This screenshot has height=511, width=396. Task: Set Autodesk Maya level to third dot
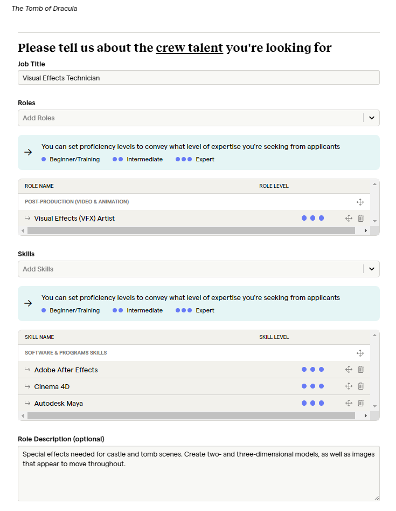click(x=322, y=403)
